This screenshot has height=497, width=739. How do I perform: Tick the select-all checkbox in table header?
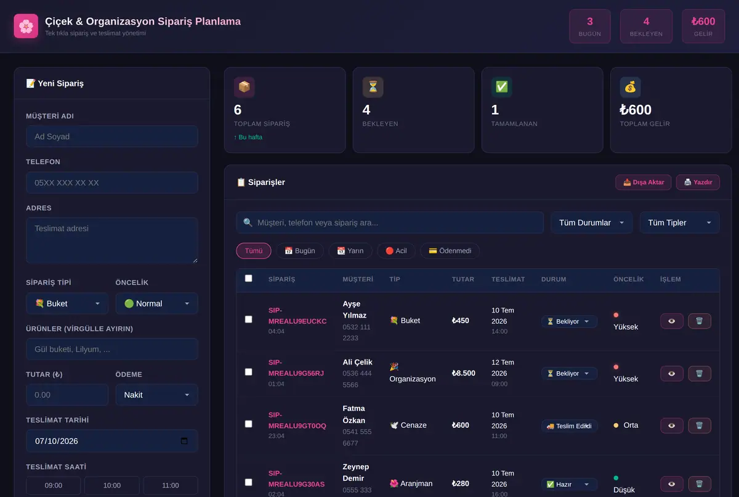pyautogui.click(x=249, y=278)
